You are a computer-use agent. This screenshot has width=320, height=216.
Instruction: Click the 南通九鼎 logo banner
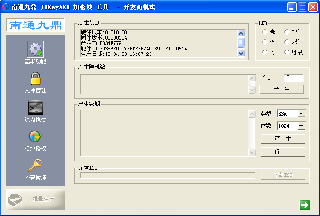[36, 25]
